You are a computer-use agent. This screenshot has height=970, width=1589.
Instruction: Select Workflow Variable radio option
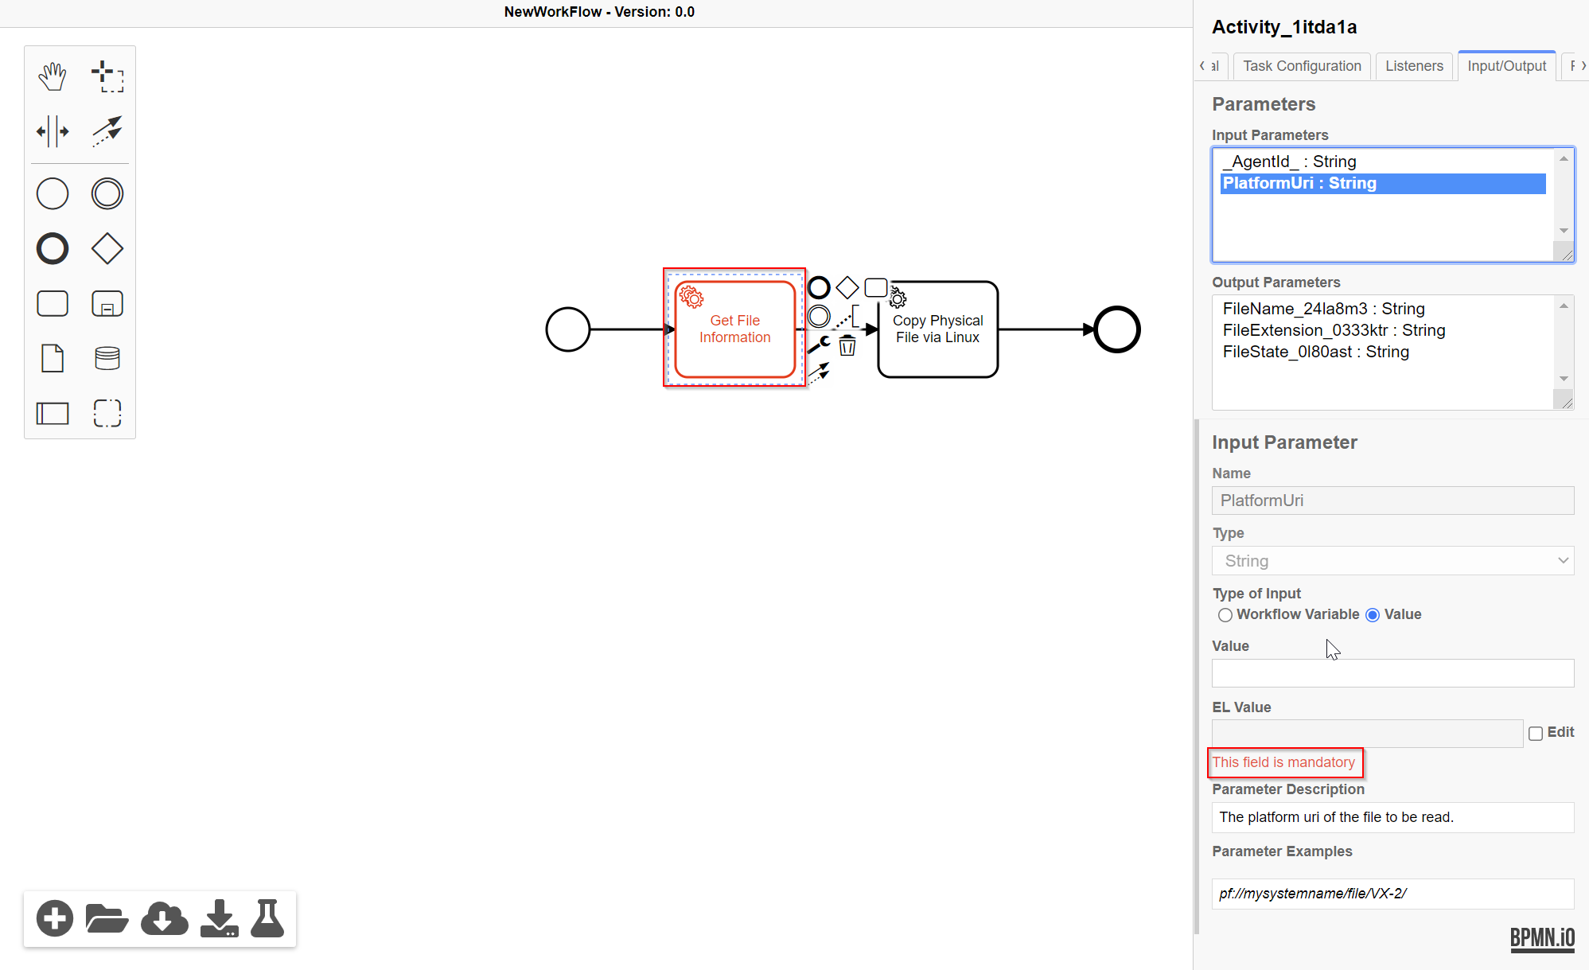(x=1225, y=615)
